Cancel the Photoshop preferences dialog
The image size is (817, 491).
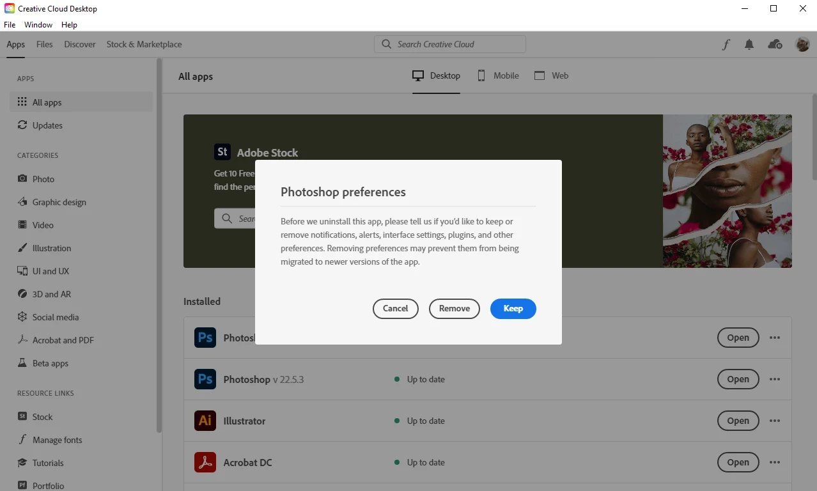coord(395,308)
